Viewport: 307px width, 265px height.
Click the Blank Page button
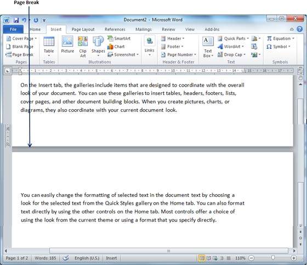(x=20, y=47)
